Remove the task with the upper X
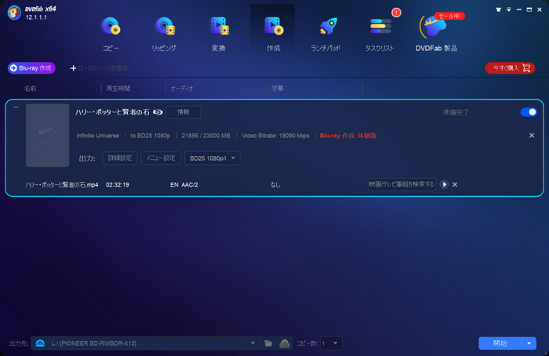 tap(532, 136)
